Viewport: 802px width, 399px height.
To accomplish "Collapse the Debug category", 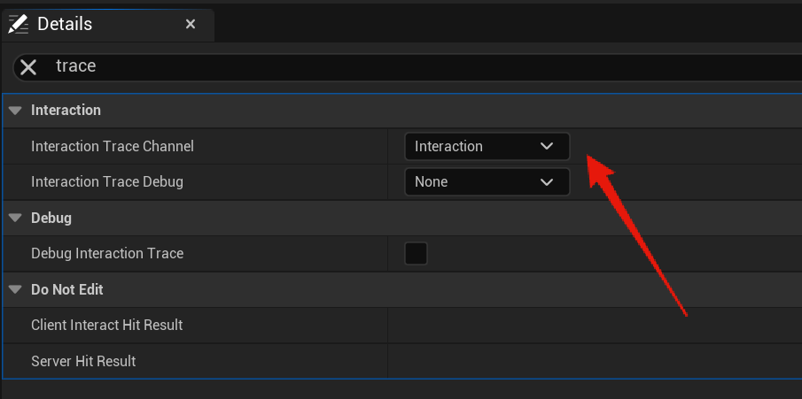I will pos(14,218).
